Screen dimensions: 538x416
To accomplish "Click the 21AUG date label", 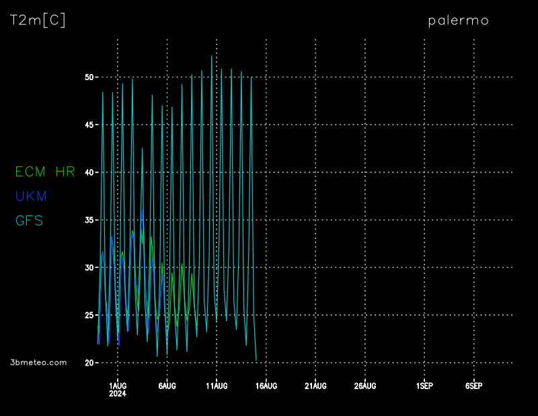I will click(315, 386).
